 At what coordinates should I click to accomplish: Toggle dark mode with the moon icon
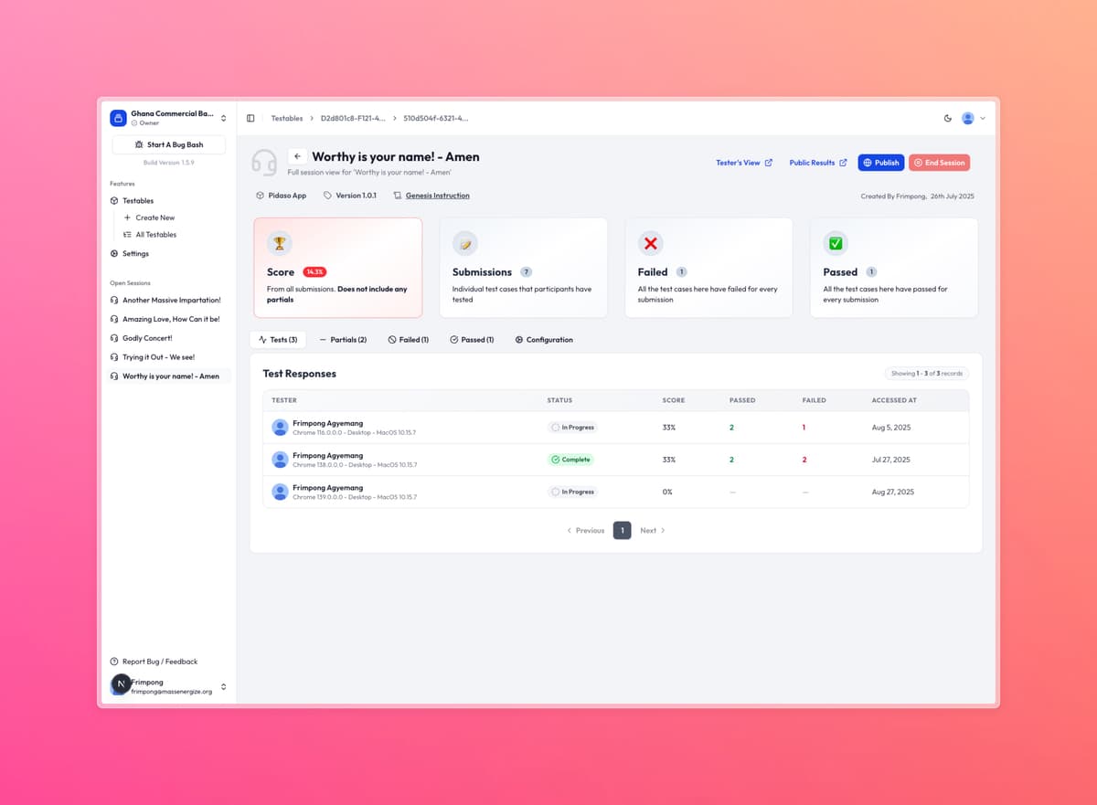949,118
